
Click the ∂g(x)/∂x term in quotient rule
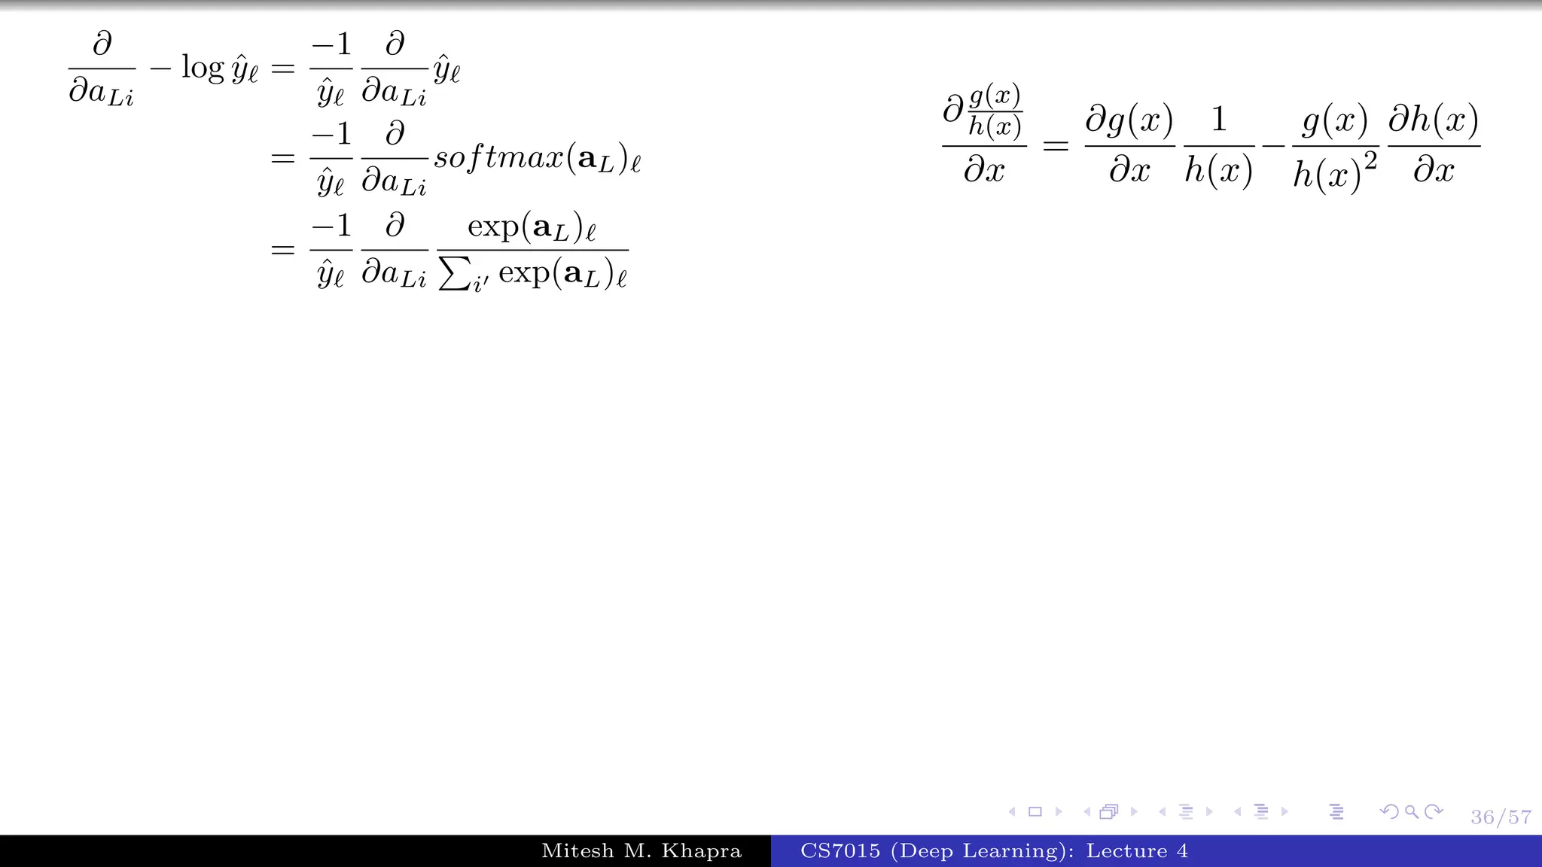pos(1129,144)
